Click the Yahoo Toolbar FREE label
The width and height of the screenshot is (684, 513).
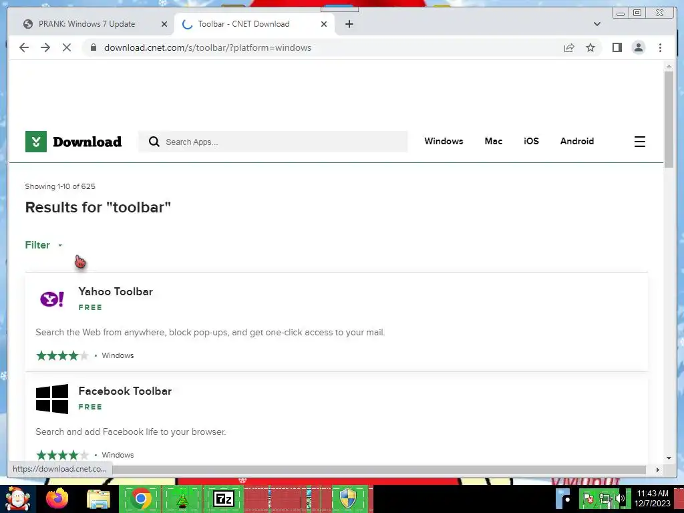point(90,307)
